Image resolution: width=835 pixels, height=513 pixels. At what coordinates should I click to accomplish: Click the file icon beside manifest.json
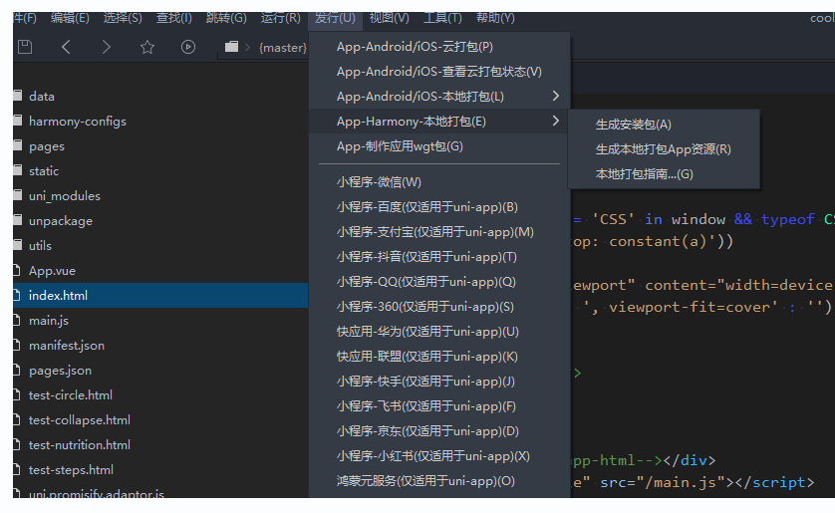pos(17,346)
